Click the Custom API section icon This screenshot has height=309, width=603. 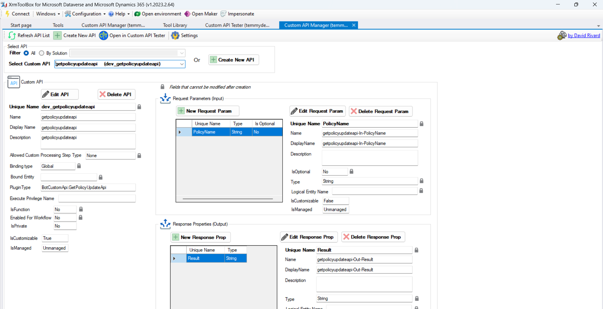(x=14, y=82)
